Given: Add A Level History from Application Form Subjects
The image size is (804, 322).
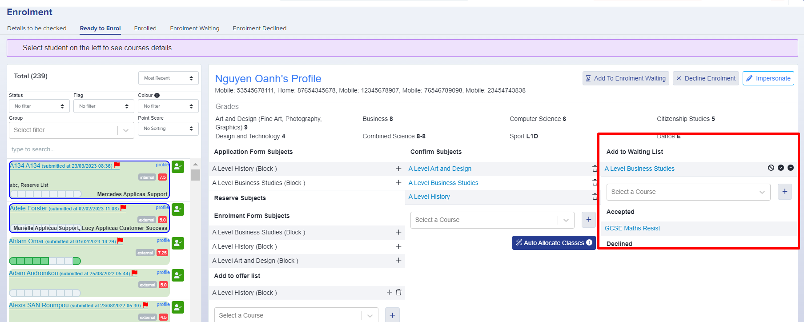Looking at the screenshot, I should pos(398,169).
